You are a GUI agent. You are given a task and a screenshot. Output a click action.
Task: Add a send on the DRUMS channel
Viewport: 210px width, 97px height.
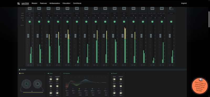click(49, 15)
